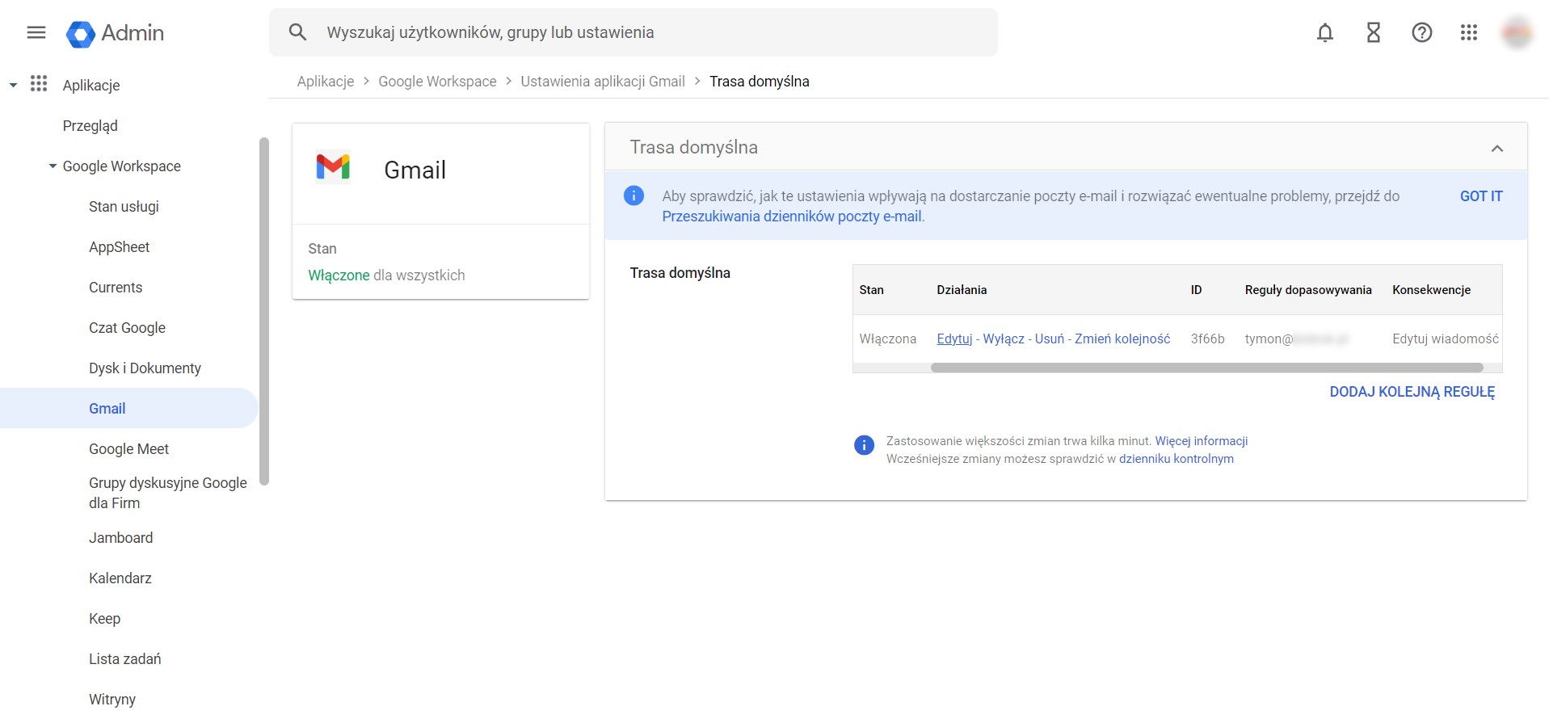Select Gmail in the sidebar

[129, 408]
